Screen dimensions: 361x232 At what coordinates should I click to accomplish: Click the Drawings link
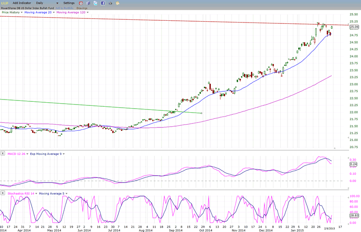[x=82, y=8]
